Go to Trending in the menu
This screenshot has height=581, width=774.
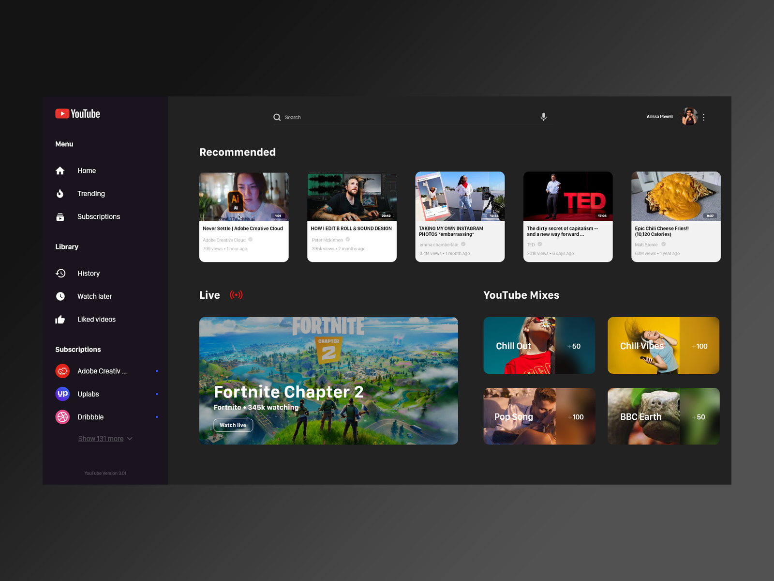[91, 194]
